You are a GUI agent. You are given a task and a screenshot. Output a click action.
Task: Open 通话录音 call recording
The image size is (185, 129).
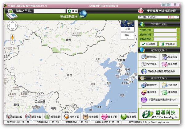(148, 92)
